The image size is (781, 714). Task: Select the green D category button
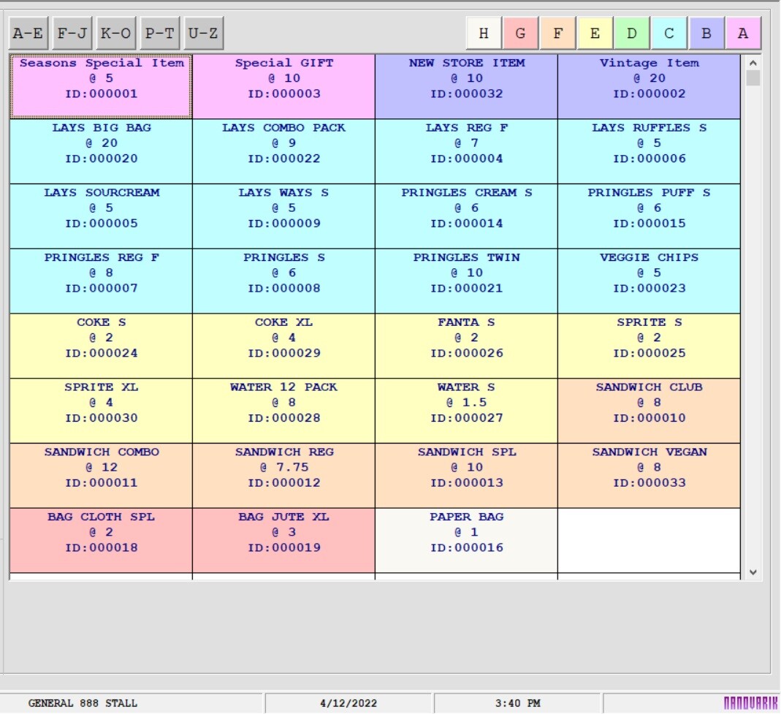point(632,34)
